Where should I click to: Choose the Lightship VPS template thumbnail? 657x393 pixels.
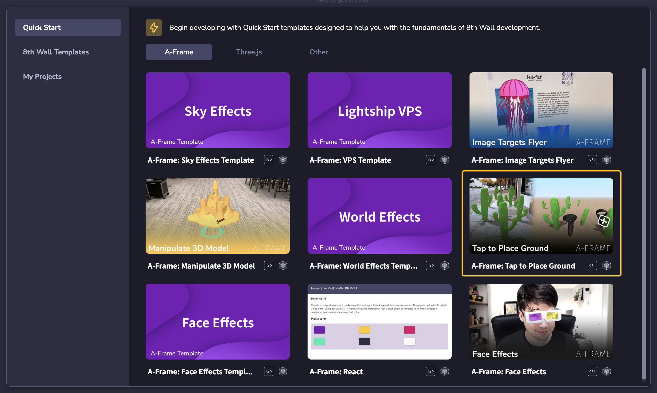point(379,110)
